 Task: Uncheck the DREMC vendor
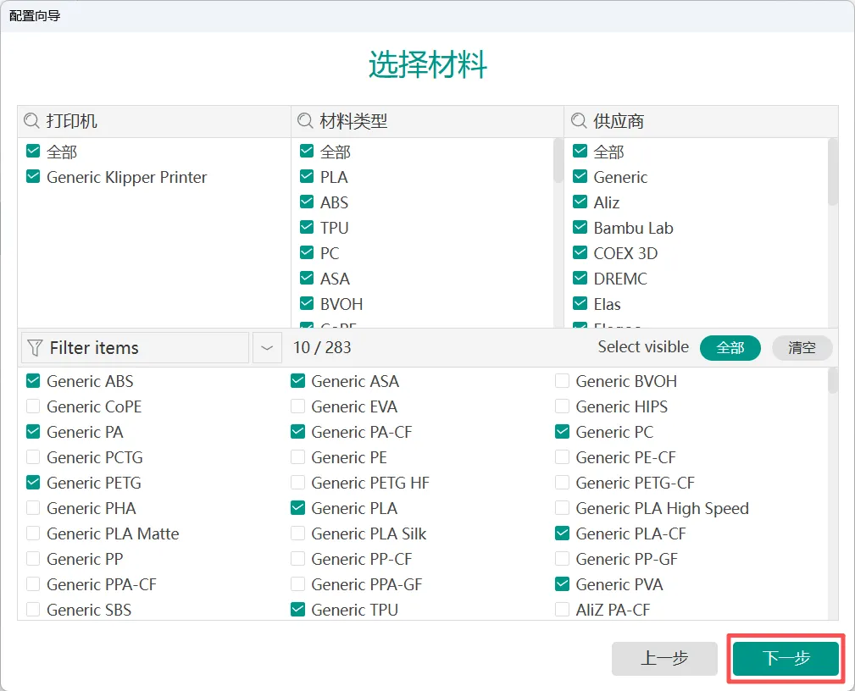click(580, 278)
